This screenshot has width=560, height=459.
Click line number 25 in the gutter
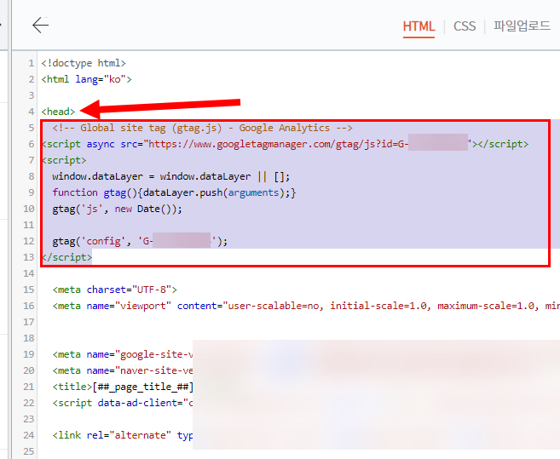pos(29,451)
